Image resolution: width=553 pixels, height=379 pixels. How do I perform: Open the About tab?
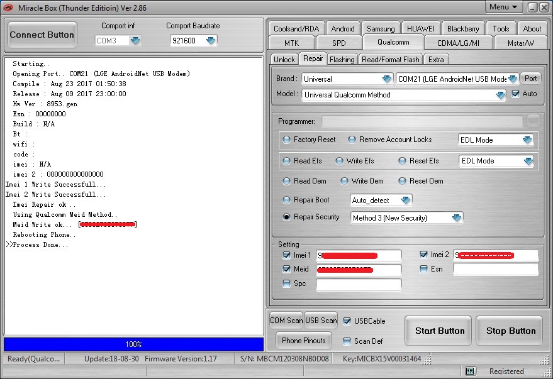point(532,28)
